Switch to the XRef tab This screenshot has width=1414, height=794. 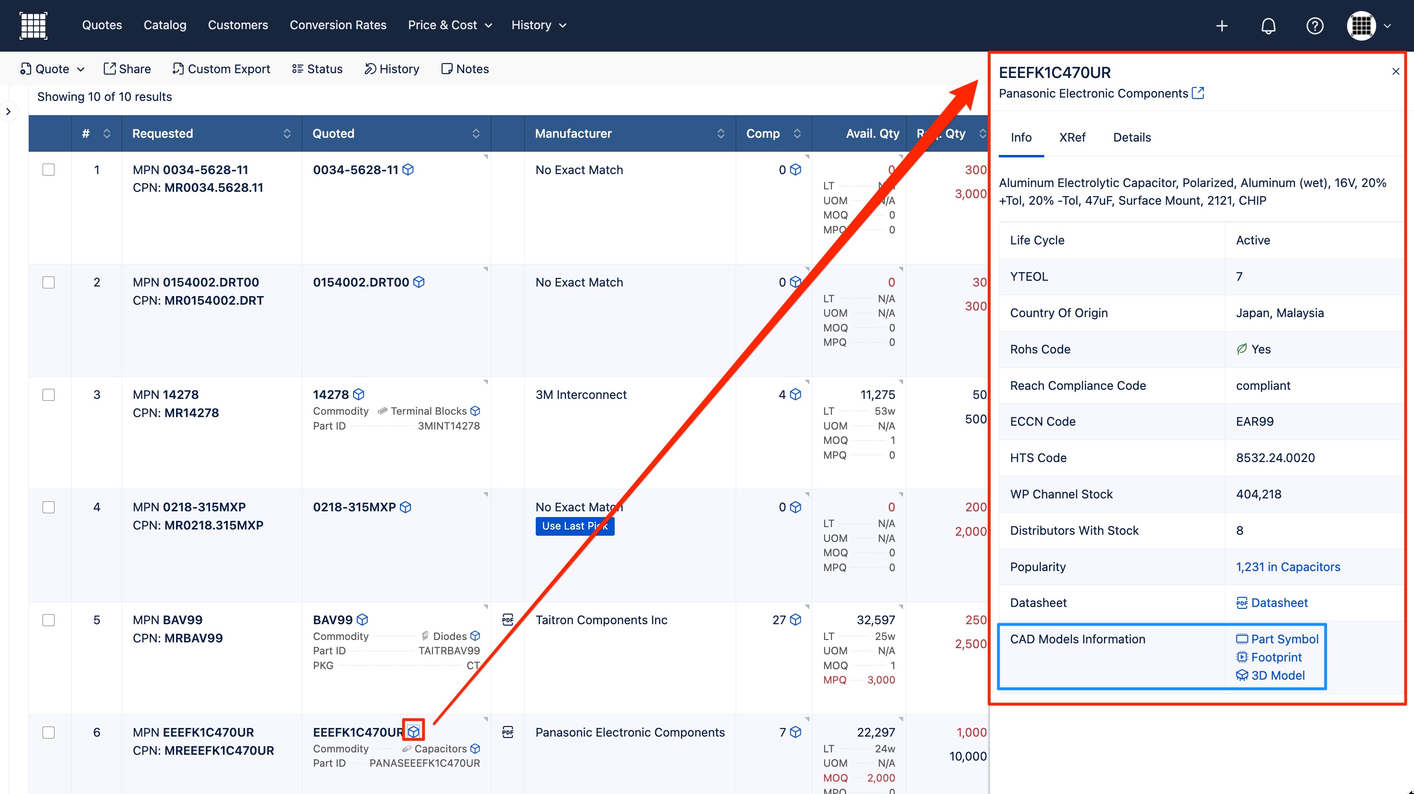pyautogui.click(x=1072, y=137)
